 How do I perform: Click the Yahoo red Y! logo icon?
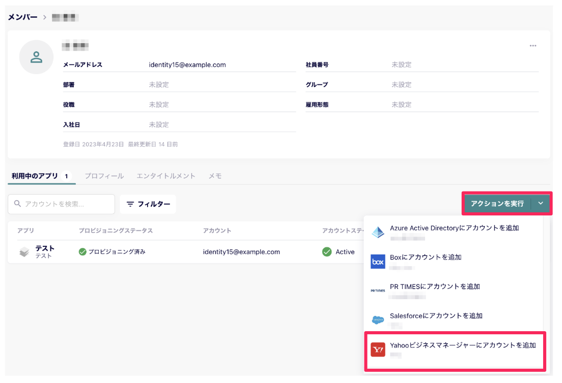point(378,349)
